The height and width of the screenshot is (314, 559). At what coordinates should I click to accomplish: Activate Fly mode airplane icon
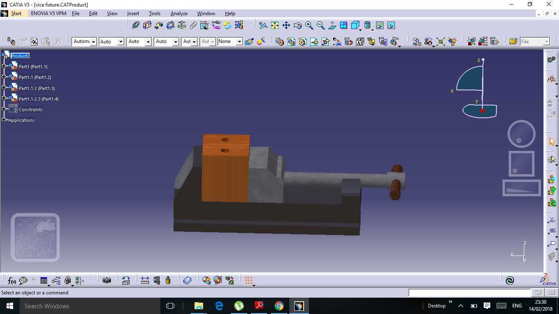pos(263,25)
